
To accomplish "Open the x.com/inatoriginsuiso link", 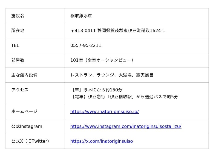I will (x=102, y=141).
